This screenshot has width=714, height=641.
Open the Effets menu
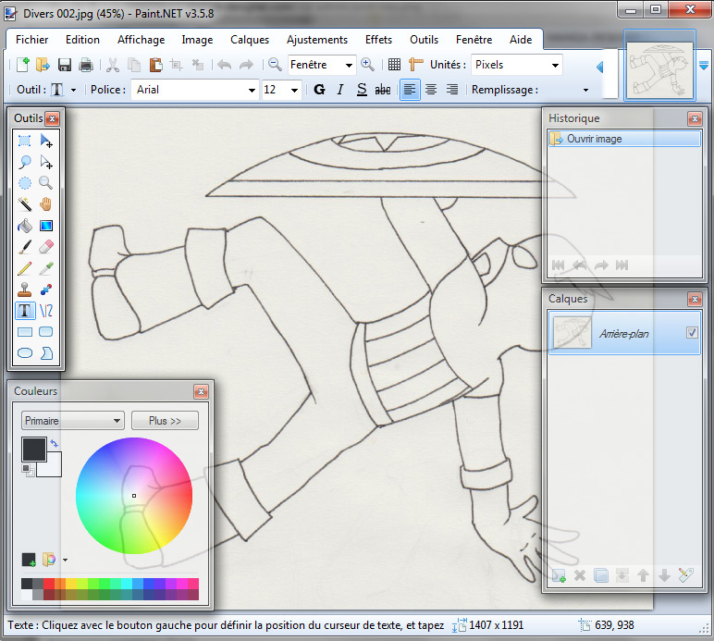tap(378, 40)
